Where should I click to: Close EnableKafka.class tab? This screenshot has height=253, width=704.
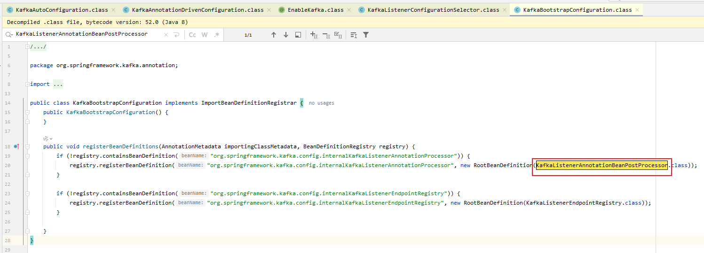click(349, 10)
